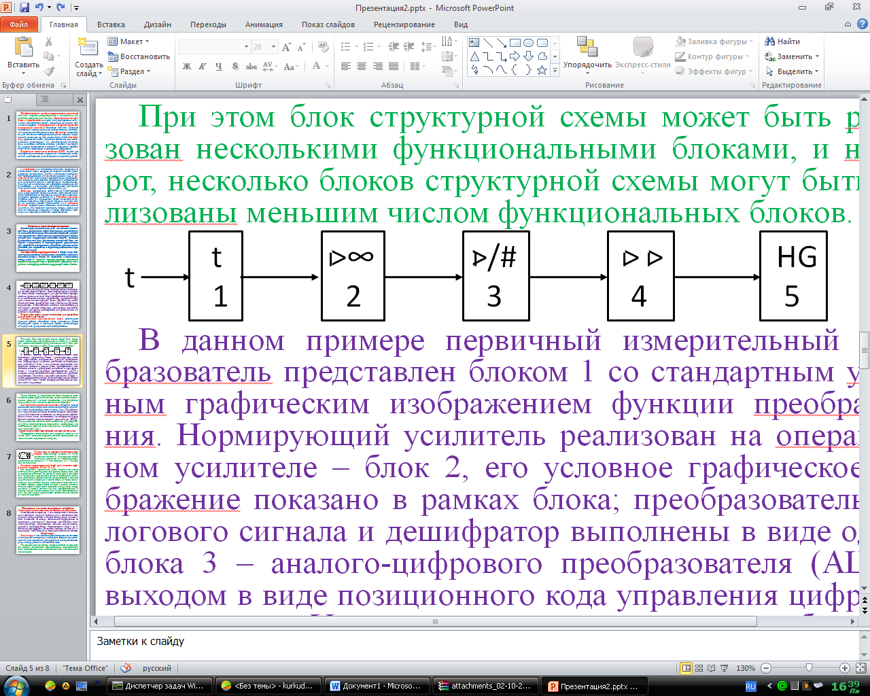870x696 pixels.
Task: Click the Format Painter brush icon
Action: (48, 71)
